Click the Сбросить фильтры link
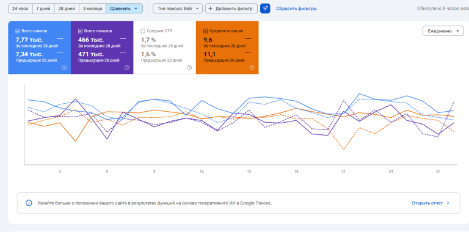This screenshot has height=232, width=469. click(296, 9)
